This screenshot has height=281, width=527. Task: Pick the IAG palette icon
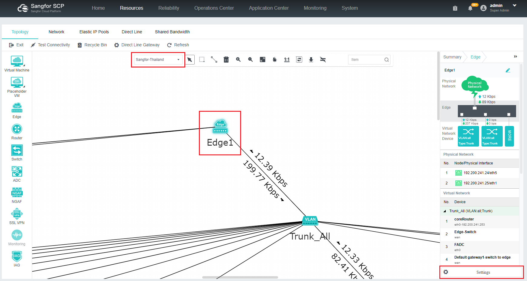17,256
